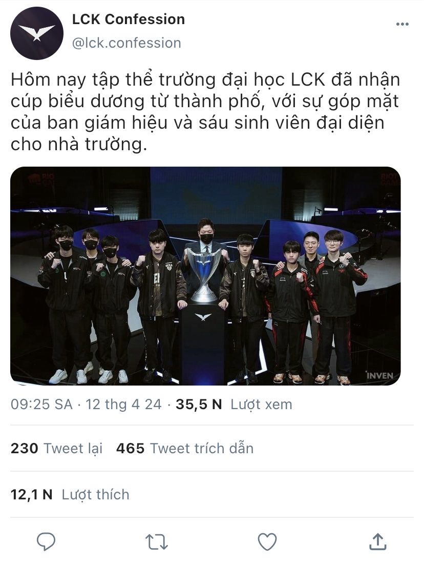This screenshot has width=424, height=565.
Task: Open the @lck.confession handle
Action: tap(126, 43)
